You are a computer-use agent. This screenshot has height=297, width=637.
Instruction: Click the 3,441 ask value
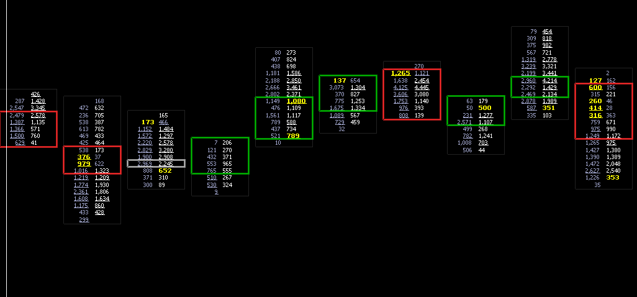tap(549, 73)
